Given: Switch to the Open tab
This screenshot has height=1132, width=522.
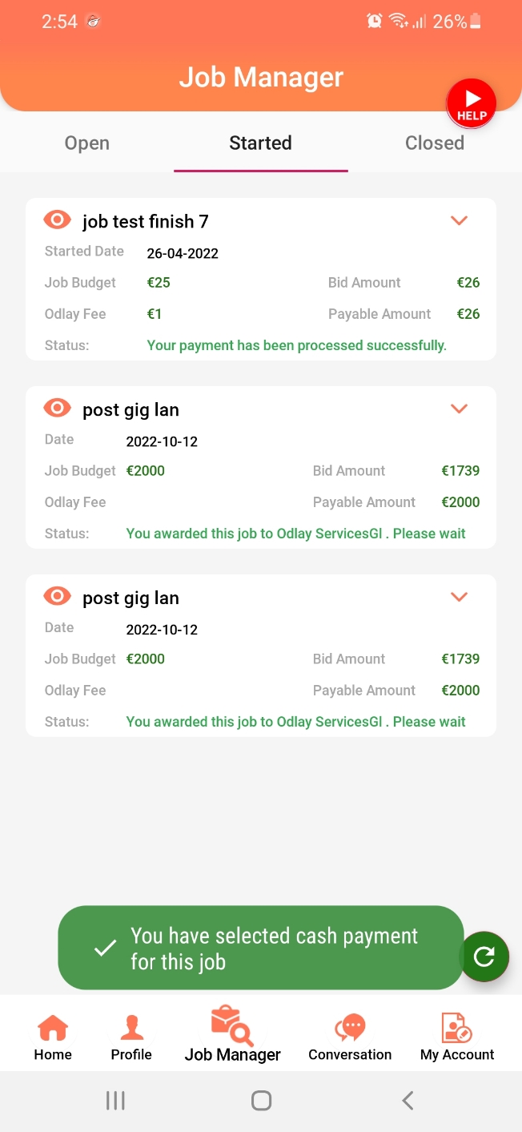Looking at the screenshot, I should (x=86, y=143).
